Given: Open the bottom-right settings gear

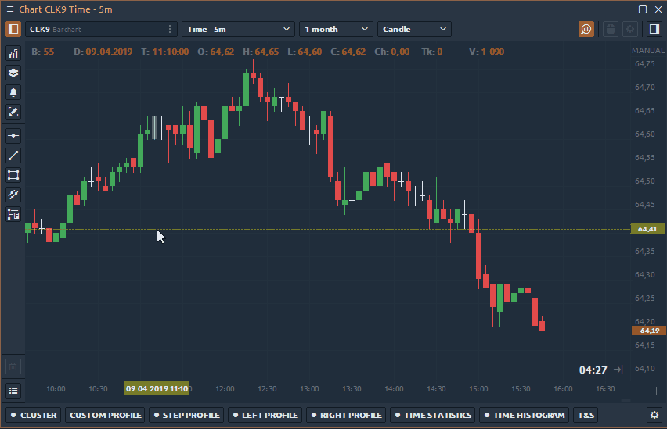Looking at the screenshot, I should [654, 415].
